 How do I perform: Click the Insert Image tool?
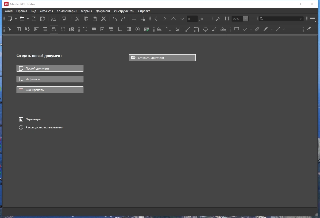click(177, 29)
